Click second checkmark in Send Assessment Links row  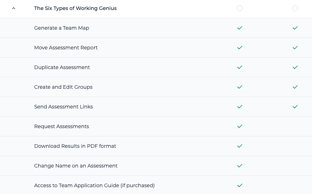295,107
